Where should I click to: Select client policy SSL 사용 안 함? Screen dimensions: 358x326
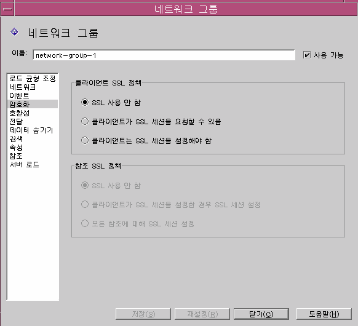click(85, 102)
